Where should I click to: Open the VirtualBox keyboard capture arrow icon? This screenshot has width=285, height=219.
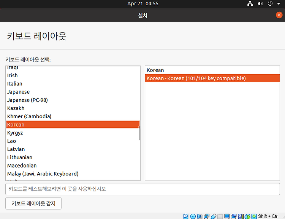click(x=254, y=216)
